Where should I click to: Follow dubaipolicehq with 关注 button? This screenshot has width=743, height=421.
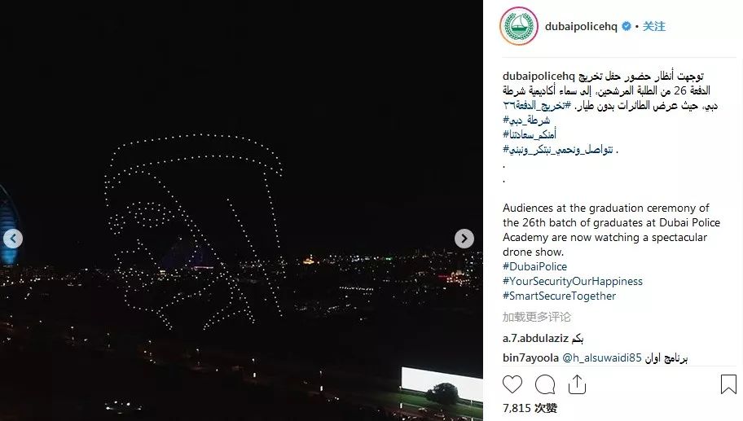[654, 27]
